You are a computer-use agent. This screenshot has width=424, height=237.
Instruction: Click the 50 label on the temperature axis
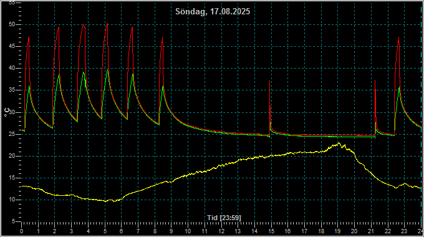pyautogui.click(x=12, y=24)
